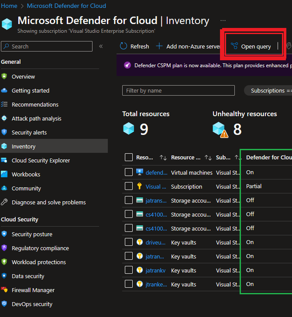The width and height of the screenshot is (292, 317).
Task: Click the Getting started cloud icon
Action: 4,90
